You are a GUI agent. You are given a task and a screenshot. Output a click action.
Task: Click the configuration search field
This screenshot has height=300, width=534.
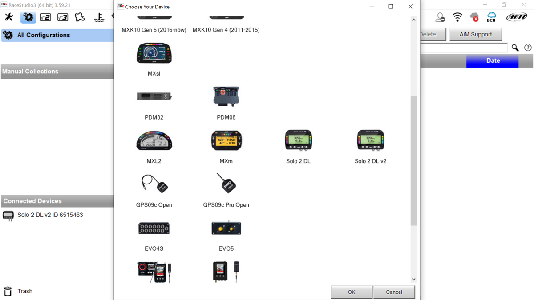[464, 48]
